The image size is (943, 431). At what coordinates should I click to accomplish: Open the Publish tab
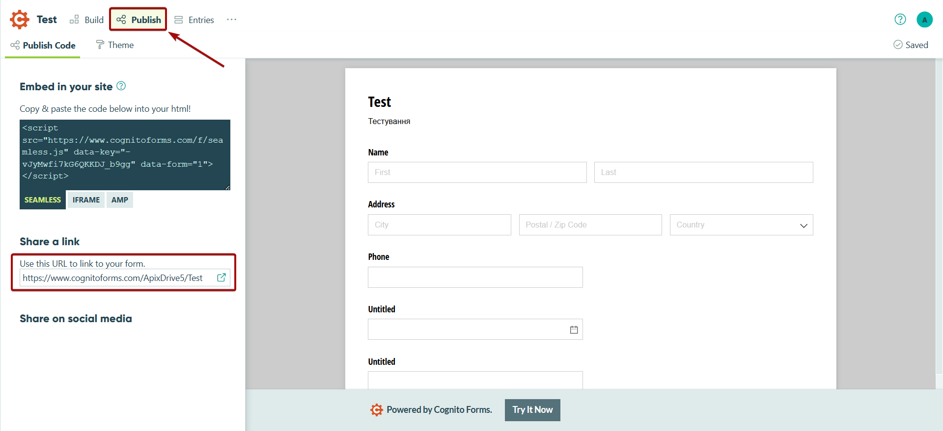click(139, 20)
